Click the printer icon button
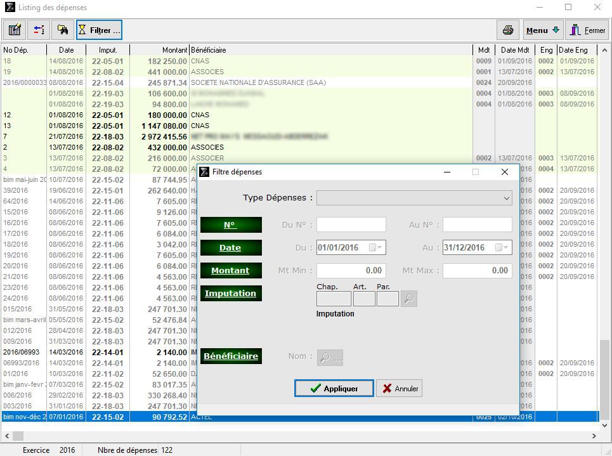The width and height of the screenshot is (612, 456). pyautogui.click(x=508, y=30)
